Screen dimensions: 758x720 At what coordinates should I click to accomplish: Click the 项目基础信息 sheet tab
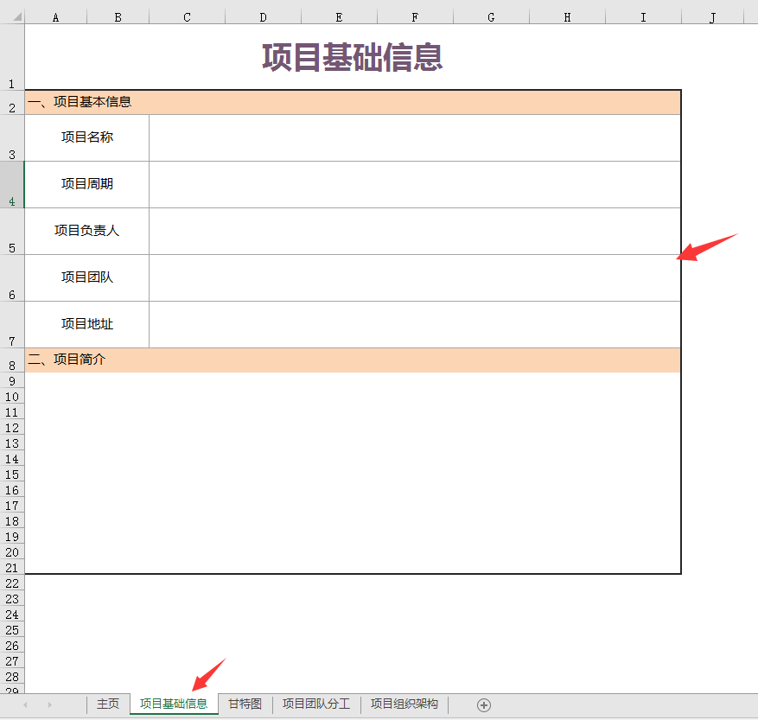(x=173, y=704)
